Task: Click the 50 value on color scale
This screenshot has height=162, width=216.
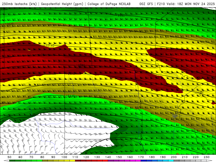Action: point(9,157)
